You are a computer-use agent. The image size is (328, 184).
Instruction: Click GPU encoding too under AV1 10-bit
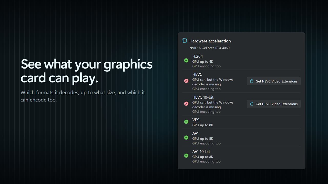point(207,162)
